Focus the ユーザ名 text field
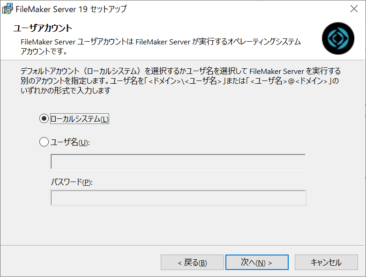 pos(178,161)
